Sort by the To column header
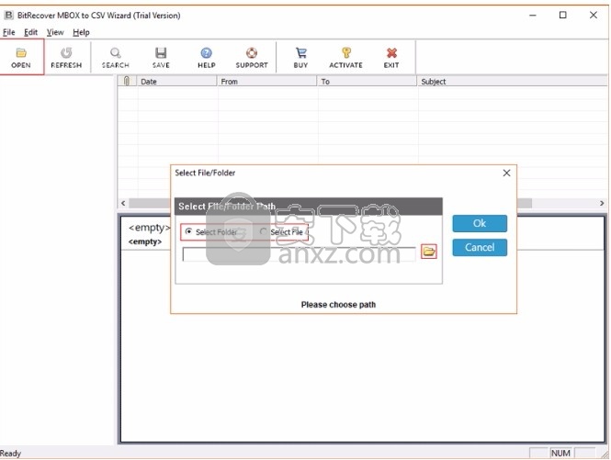The height and width of the screenshot is (460, 611). point(368,81)
